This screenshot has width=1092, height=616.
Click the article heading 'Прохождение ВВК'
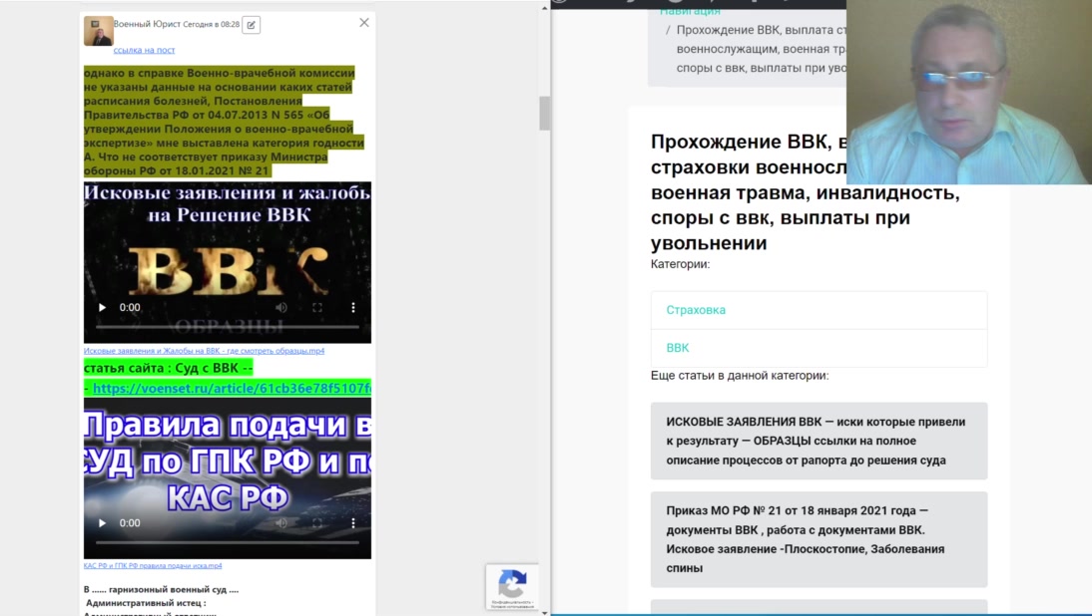(x=806, y=192)
